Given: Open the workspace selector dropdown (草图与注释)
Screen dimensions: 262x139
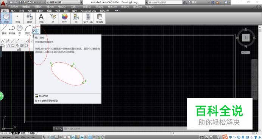Looking at the screenshot, I should click(63, 2).
